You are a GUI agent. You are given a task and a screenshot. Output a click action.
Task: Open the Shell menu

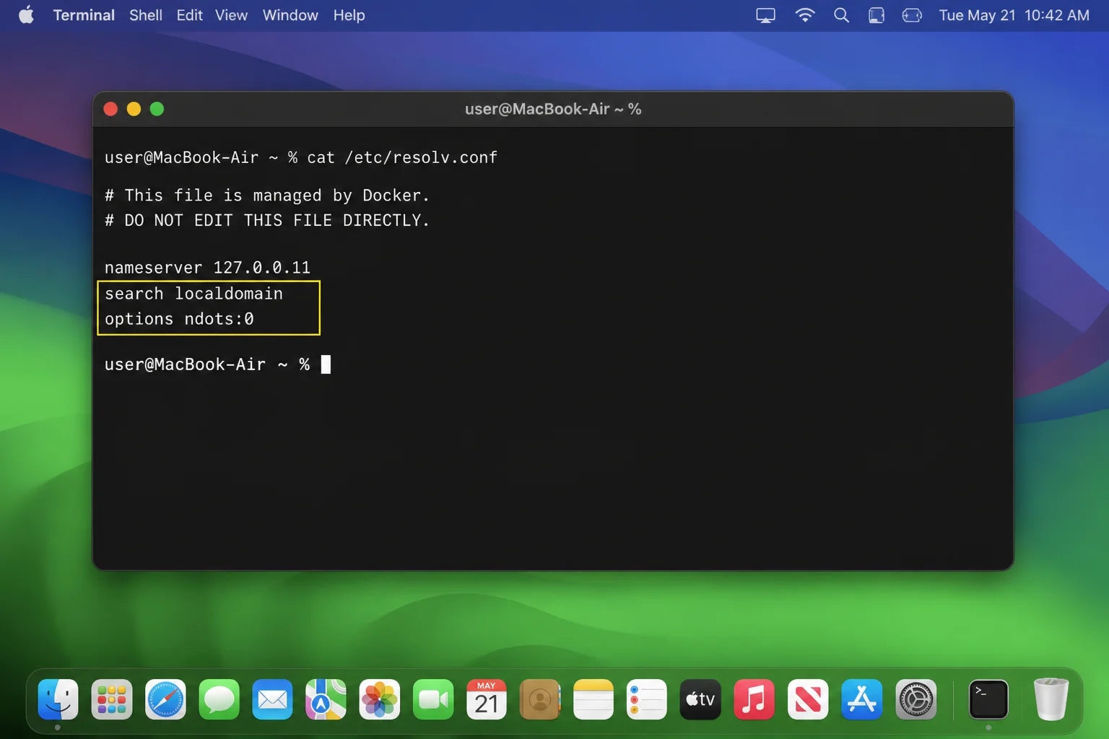(145, 15)
